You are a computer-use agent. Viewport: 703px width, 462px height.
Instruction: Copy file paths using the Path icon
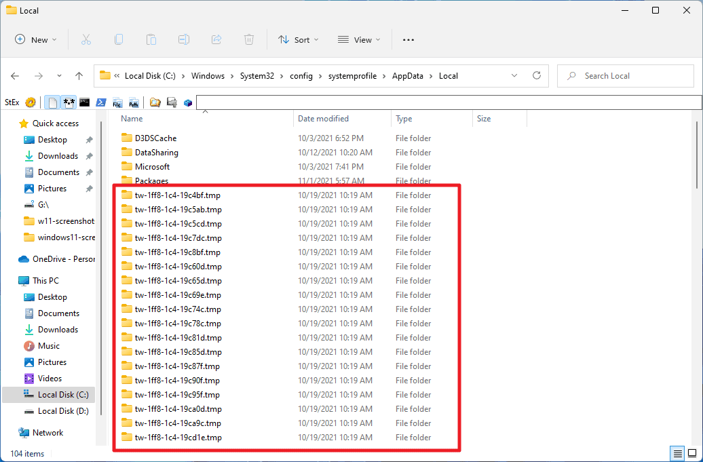(x=134, y=102)
